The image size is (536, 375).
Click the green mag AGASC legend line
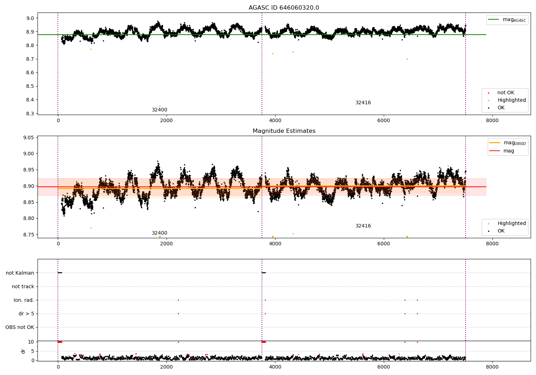(494, 20)
